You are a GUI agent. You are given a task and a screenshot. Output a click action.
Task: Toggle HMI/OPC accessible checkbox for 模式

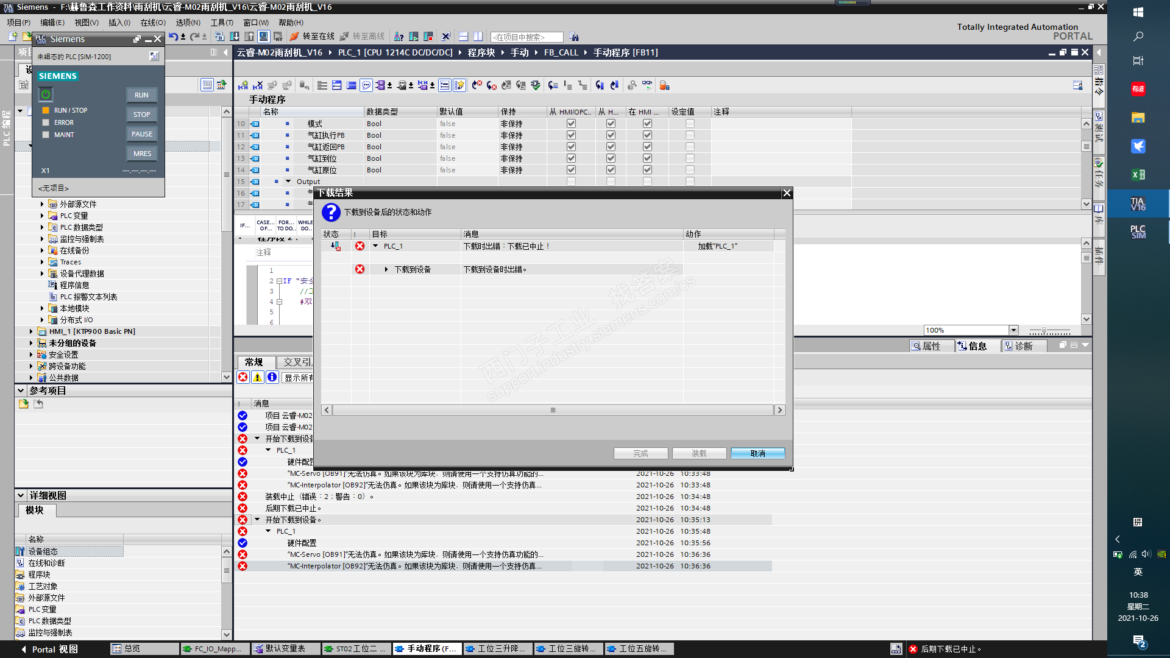(571, 124)
